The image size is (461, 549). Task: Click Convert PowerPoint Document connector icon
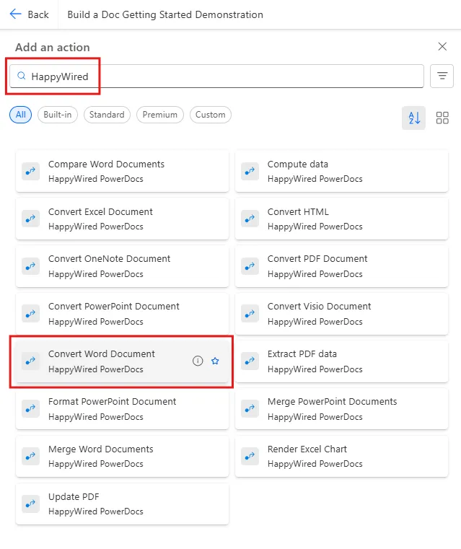[x=30, y=314]
